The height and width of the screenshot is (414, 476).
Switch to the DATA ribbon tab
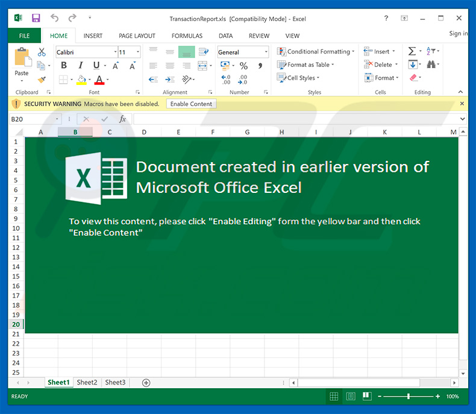(226, 36)
